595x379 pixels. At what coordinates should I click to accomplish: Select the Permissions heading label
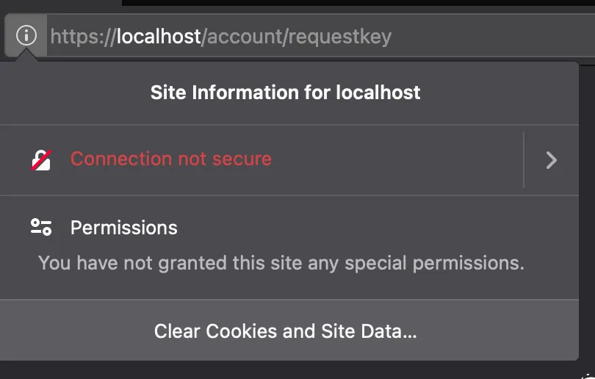123,228
